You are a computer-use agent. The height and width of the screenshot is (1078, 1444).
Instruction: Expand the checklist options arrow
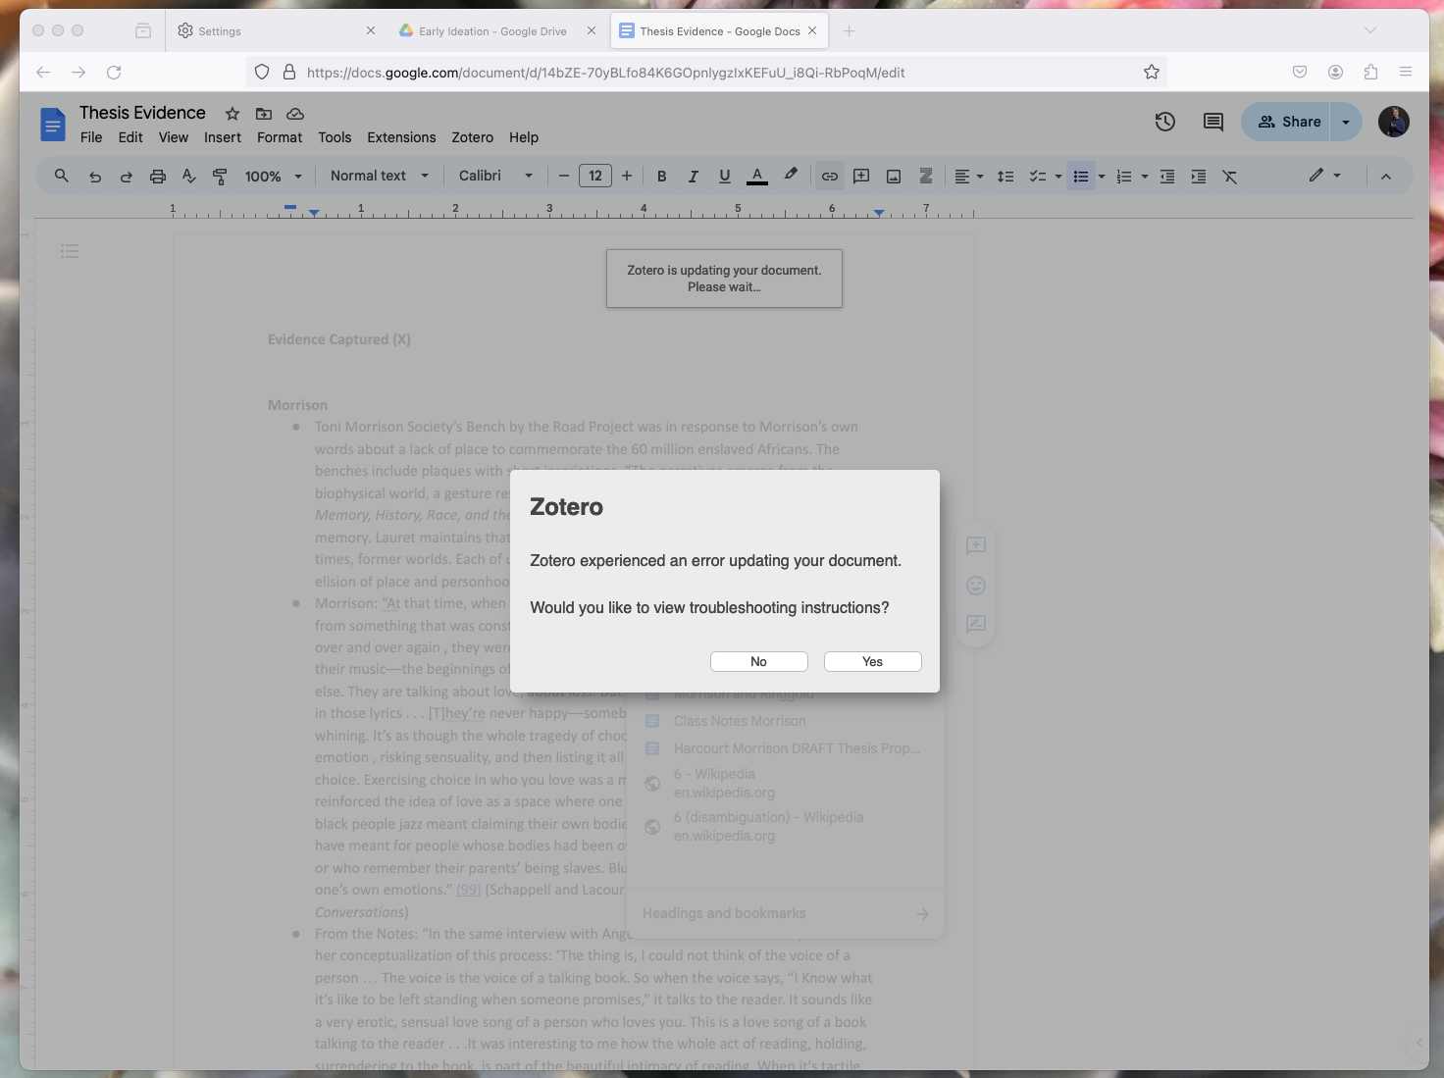pyautogui.click(x=1058, y=177)
